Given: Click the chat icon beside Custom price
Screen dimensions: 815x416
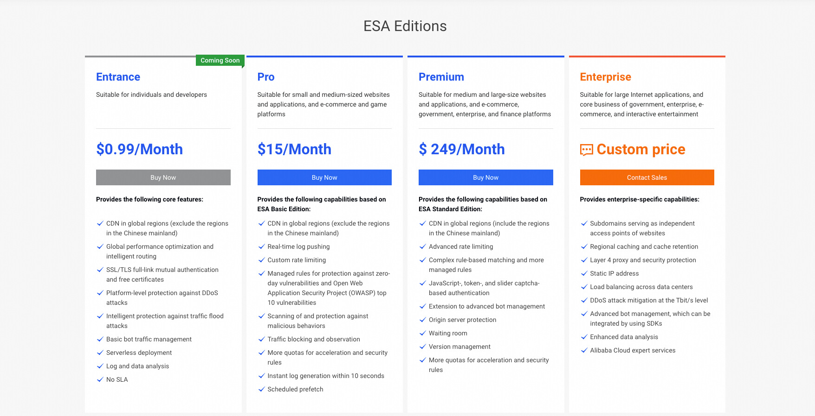Looking at the screenshot, I should 587,150.
